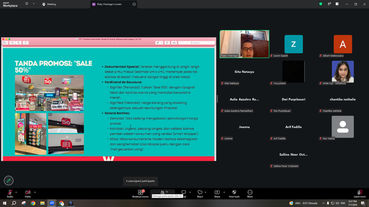Open the Windows notification center
Viewport: 369px width, 207px height.
(x=363, y=203)
